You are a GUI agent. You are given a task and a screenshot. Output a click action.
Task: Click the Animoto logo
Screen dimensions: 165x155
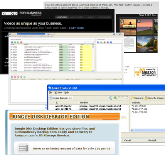pyautogui.click(x=10, y=14)
